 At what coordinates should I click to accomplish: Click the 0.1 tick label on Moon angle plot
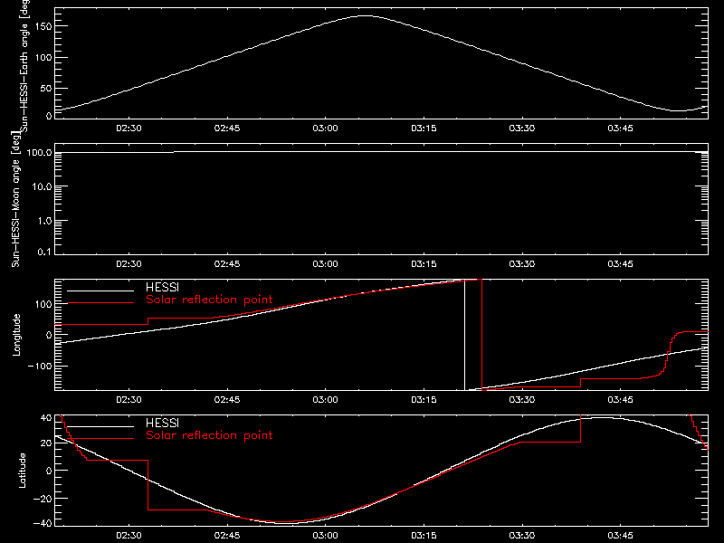click(x=44, y=252)
